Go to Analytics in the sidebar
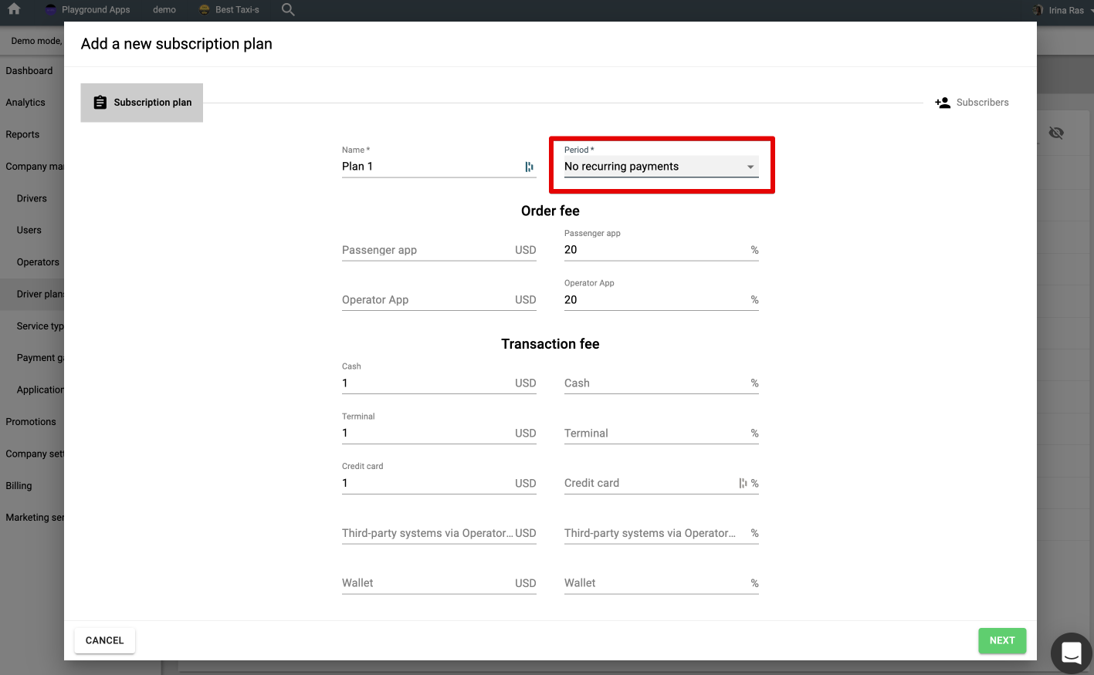Image resolution: width=1094 pixels, height=675 pixels. [25, 103]
